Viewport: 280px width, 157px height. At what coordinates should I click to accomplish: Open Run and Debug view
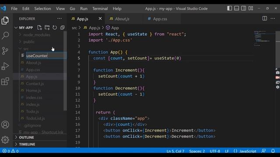[x=5, y=66]
